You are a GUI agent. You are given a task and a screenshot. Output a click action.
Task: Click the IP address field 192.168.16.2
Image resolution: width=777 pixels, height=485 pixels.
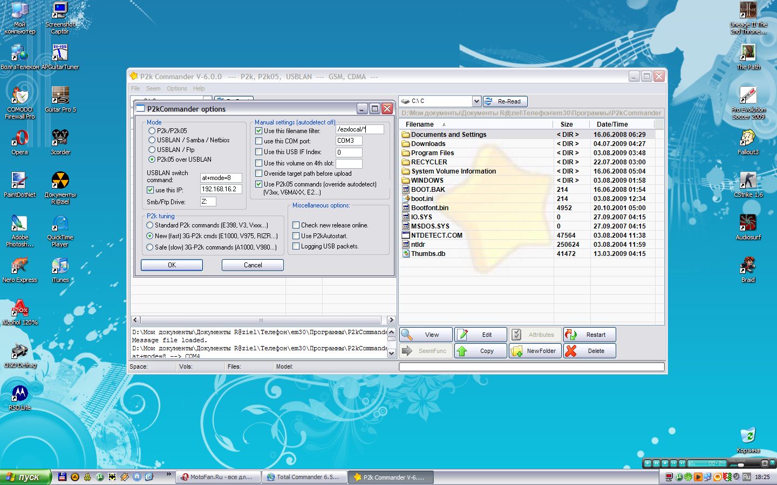click(221, 189)
